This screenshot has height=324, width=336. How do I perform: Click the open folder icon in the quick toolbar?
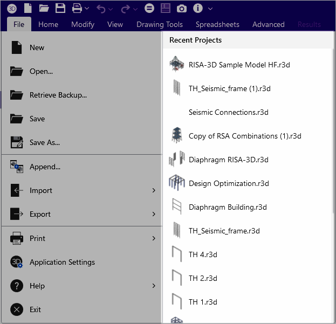point(44,8)
